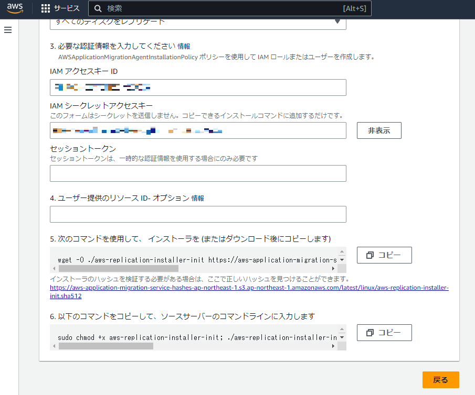
Task: Click the search magnifier icon
Action: click(98, 8)
